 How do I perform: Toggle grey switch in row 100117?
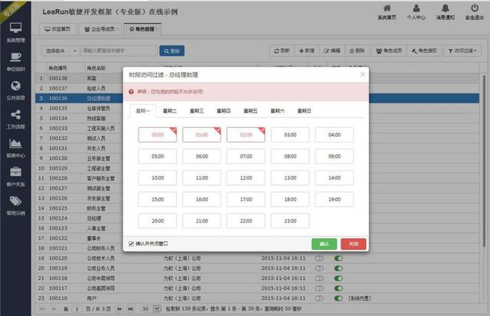tap(319, 288)
